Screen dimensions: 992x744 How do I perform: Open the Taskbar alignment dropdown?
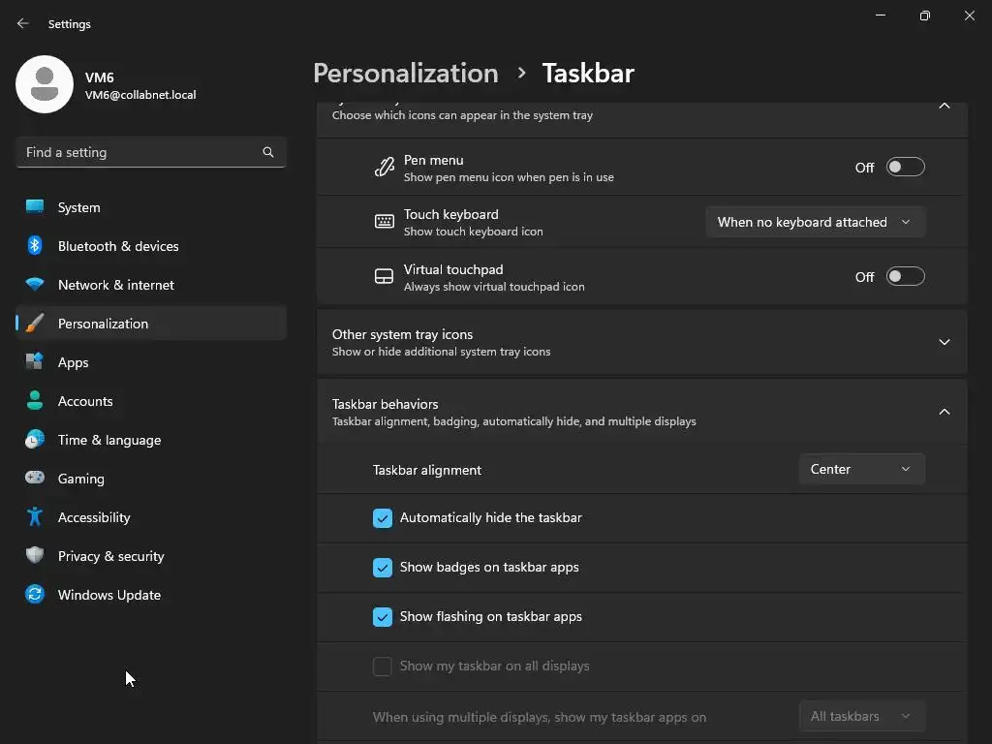click(861, 469)
